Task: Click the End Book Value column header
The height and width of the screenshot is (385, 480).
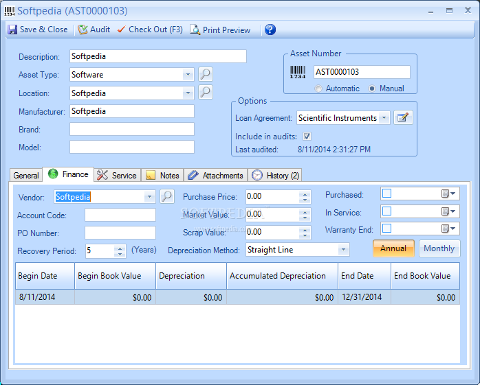Action: (426, 276)
